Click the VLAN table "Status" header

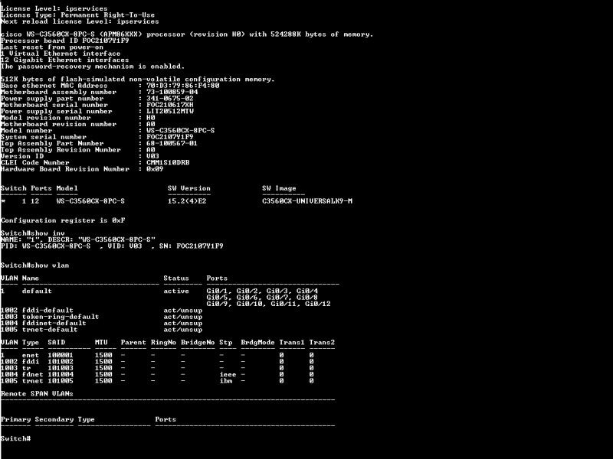176,278
